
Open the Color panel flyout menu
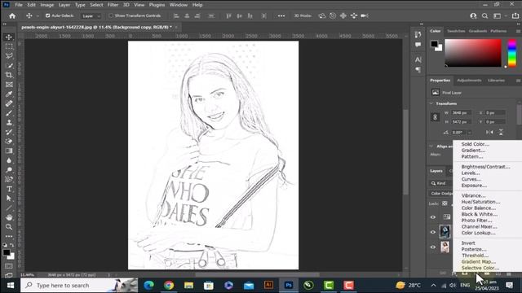(518, 31)
